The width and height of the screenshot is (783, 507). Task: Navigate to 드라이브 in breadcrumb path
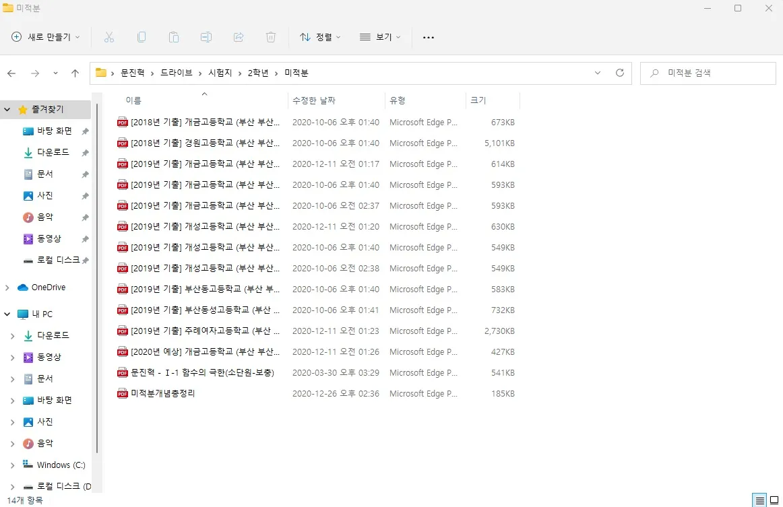(177, 73)
